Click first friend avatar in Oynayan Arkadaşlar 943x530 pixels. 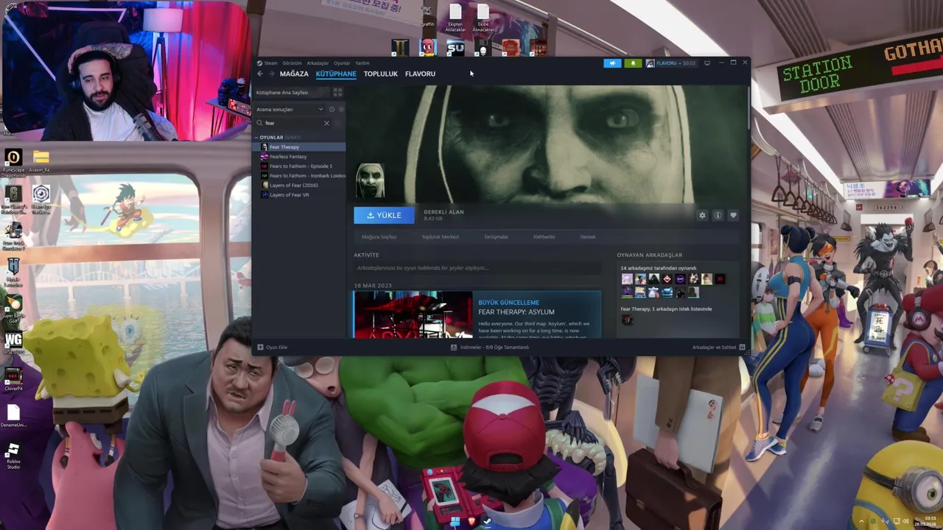tap(627, 279)
